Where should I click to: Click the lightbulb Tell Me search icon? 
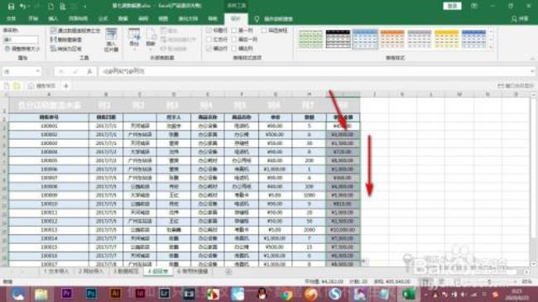pyautogui.click(x=257, y=18)
